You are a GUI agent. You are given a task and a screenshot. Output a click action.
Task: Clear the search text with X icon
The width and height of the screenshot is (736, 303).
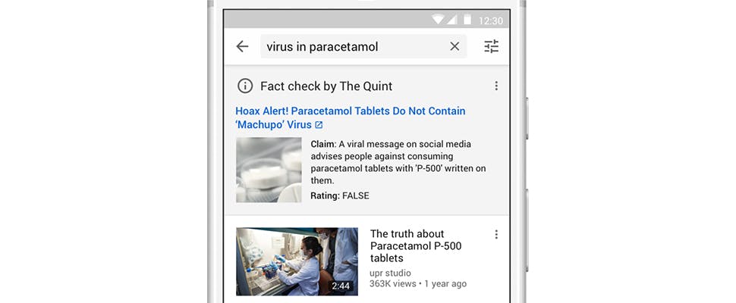(454, 46)
